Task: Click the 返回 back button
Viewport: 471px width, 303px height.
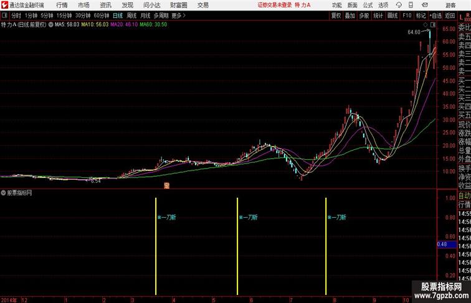Action: point(450,16)
